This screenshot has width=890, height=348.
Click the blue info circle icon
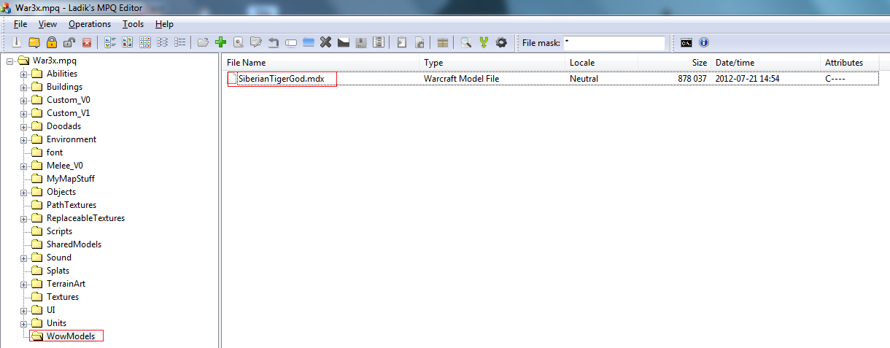point(703,43)
